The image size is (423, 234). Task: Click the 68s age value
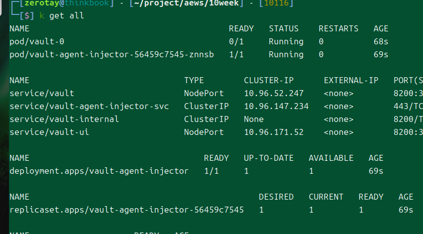coord(381,41)
